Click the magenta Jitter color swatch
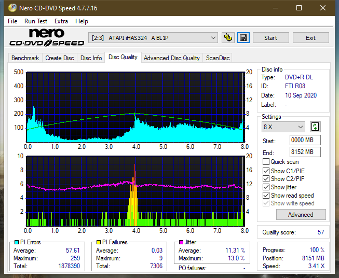339x278 pixels. tap(181, 242)
